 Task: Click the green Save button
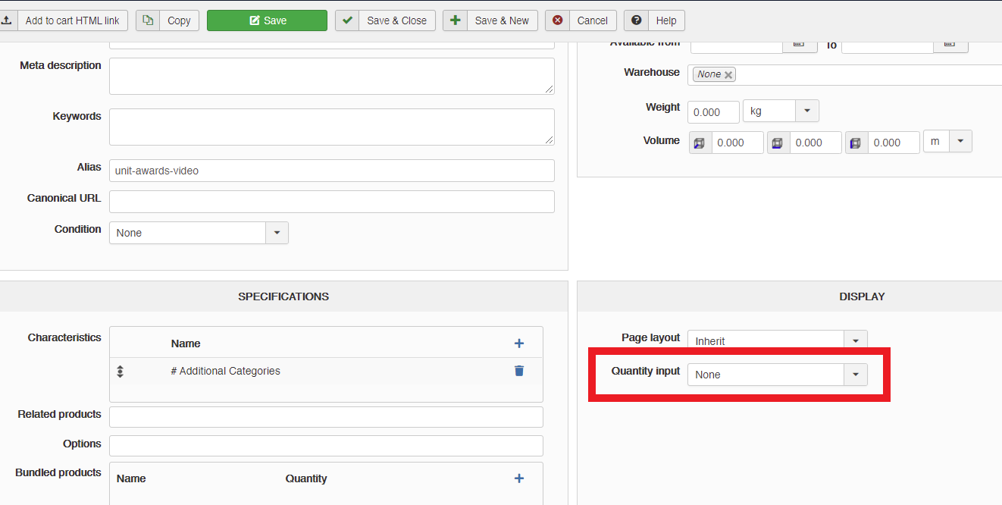267,20
